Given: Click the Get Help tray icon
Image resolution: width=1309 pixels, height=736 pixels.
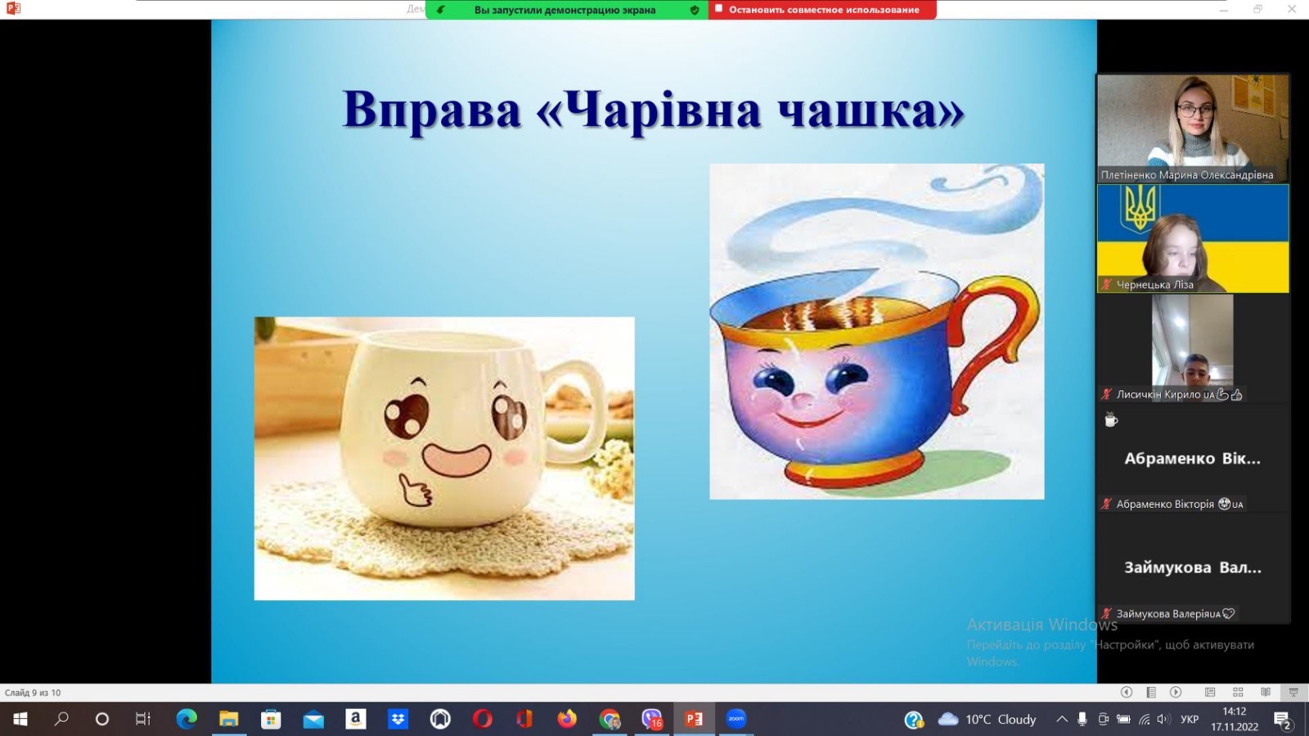Looking at the screenshot, I should coord(914,720).
